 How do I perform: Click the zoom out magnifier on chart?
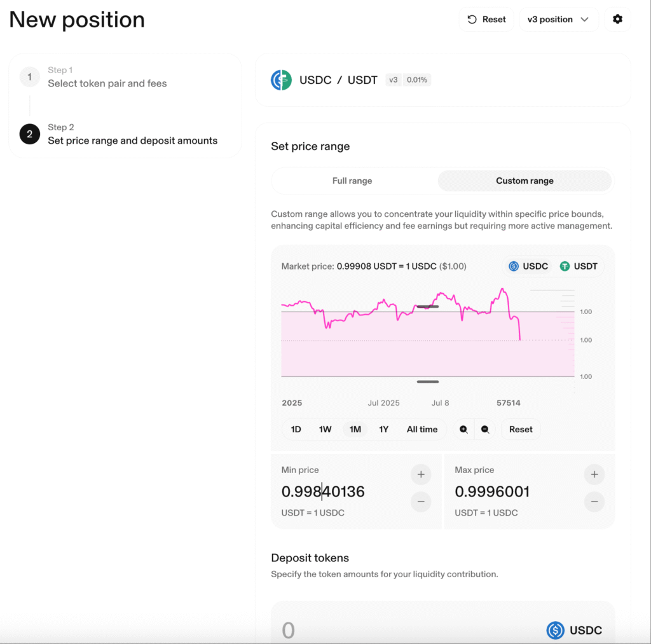pos(485,429)
